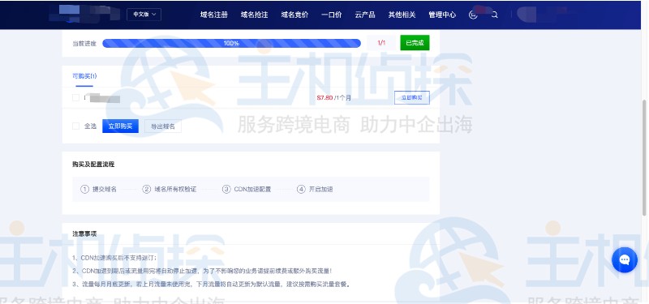
Task: Check the 全选 select-all checkbox
Action: click(x=75, y=126)
